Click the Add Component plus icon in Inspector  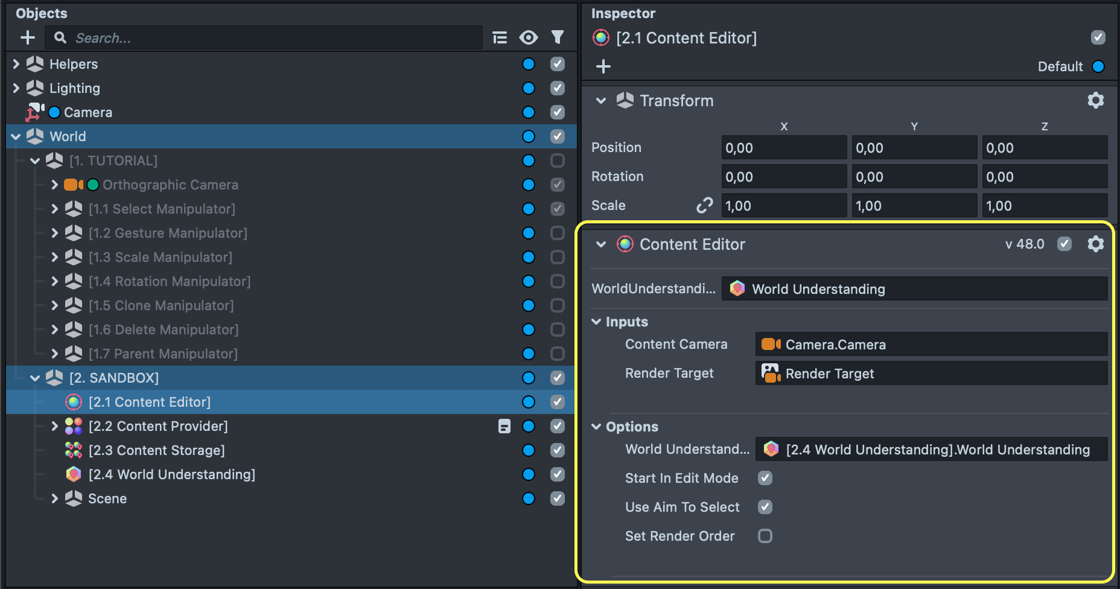(603, 66)
